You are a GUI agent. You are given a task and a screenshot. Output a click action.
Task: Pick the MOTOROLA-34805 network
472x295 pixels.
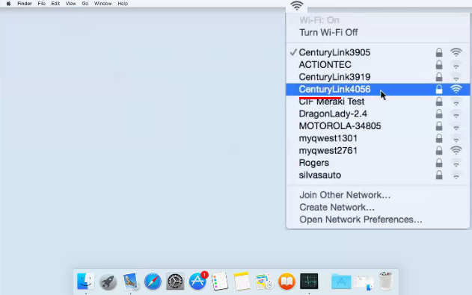(378, 126)
